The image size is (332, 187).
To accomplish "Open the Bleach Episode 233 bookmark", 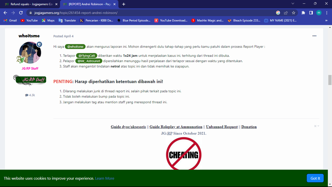I will [244, 20].
